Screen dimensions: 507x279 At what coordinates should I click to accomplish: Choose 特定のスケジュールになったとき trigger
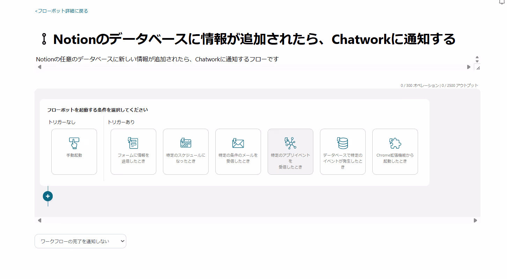tap(186, 152)
